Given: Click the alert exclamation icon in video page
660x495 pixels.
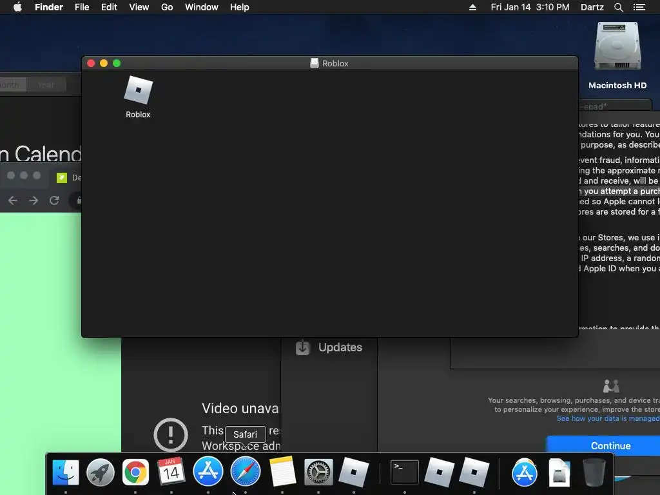Looking at the screenshot, I should [171, 434].
